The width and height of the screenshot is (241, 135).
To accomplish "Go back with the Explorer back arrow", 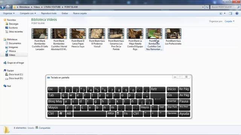I will point(3,7).
